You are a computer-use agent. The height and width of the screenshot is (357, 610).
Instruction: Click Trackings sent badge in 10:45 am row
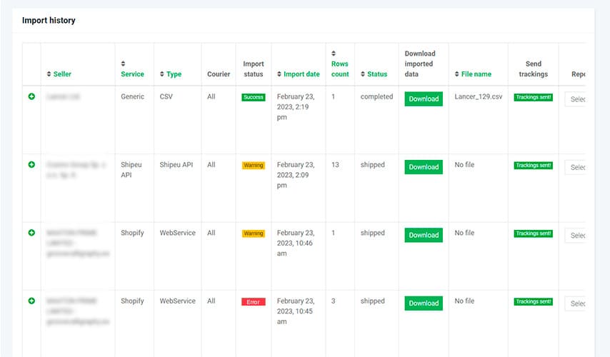click(x=534, y=301)
